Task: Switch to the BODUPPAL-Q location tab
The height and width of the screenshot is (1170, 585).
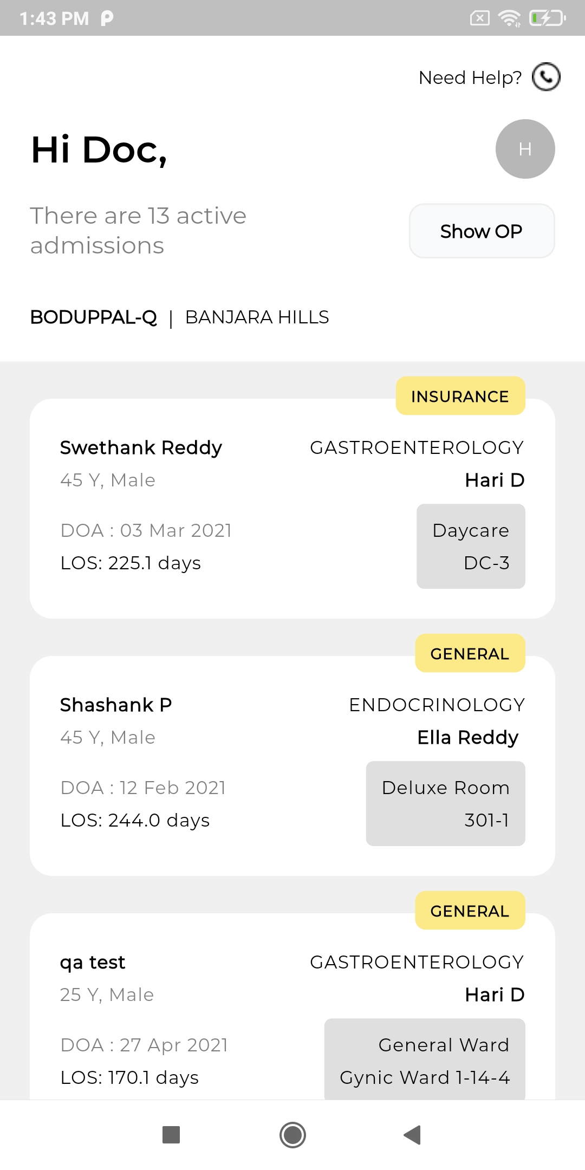Action: 94,317
